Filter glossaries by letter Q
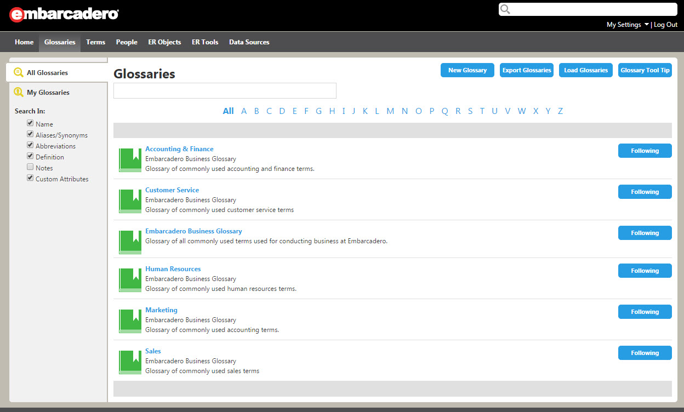 click(x=444, y=111)
